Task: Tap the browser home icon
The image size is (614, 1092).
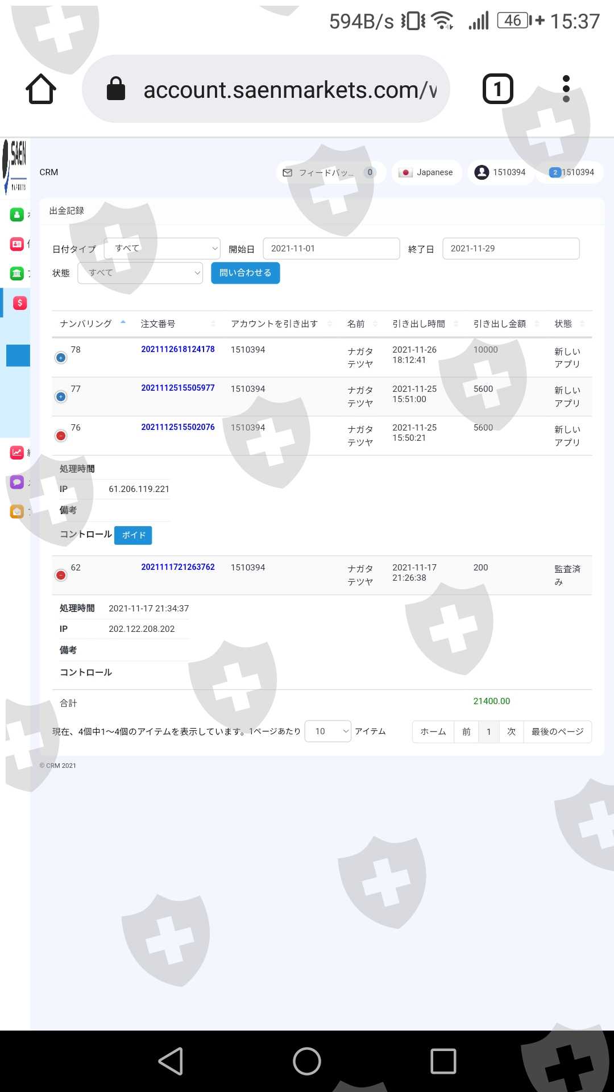Action: coord(41,89)
